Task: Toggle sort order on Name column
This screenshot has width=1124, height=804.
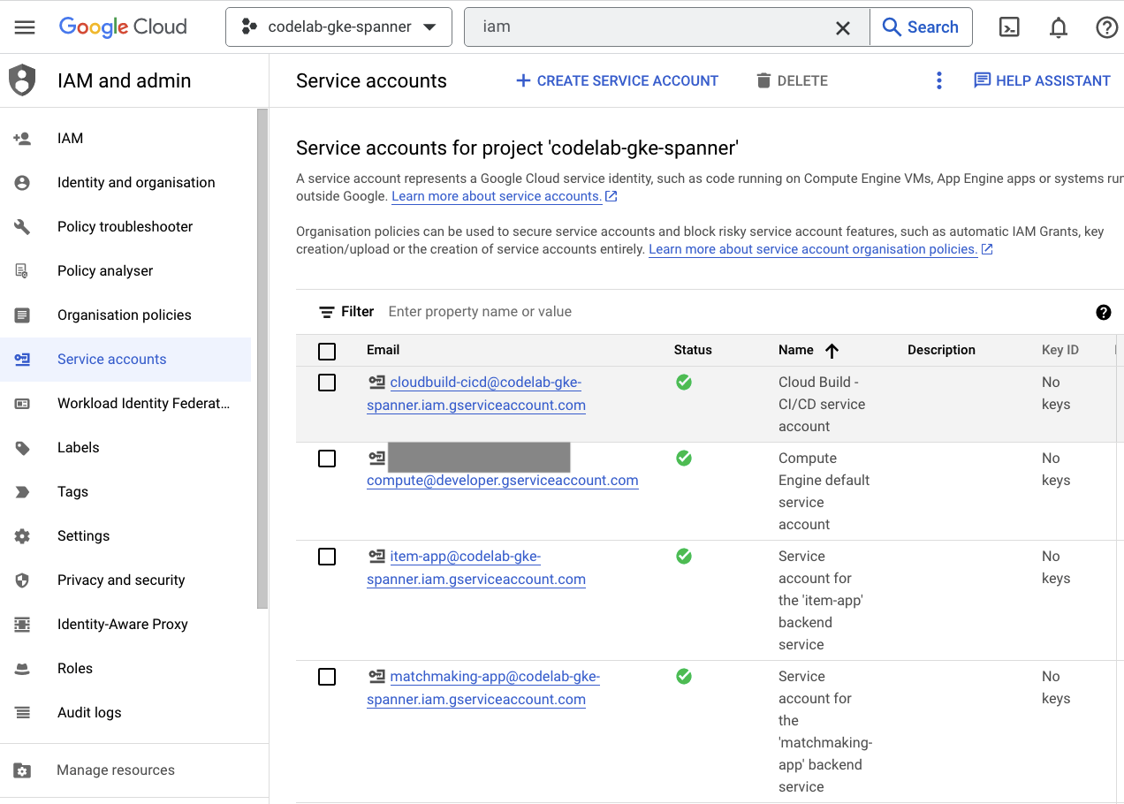Action: pos(831,351)
